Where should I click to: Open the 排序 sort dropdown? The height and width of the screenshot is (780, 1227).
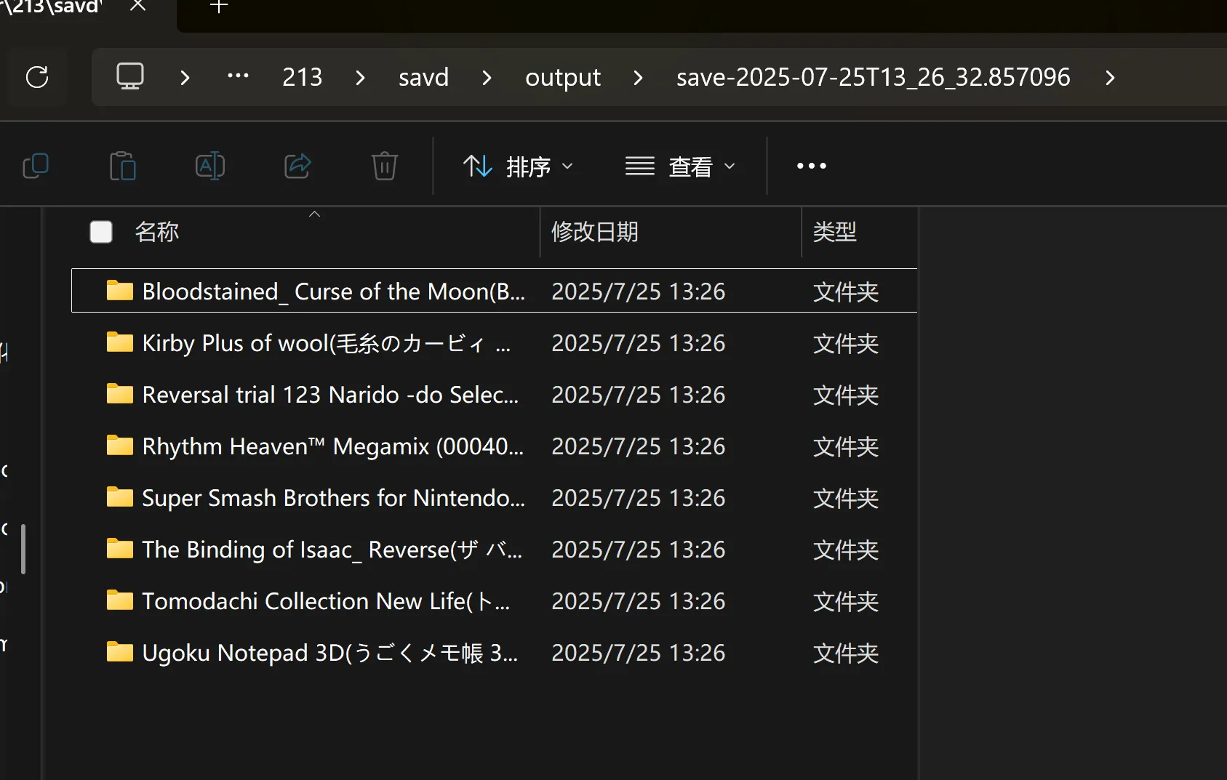tap(518, 166)
